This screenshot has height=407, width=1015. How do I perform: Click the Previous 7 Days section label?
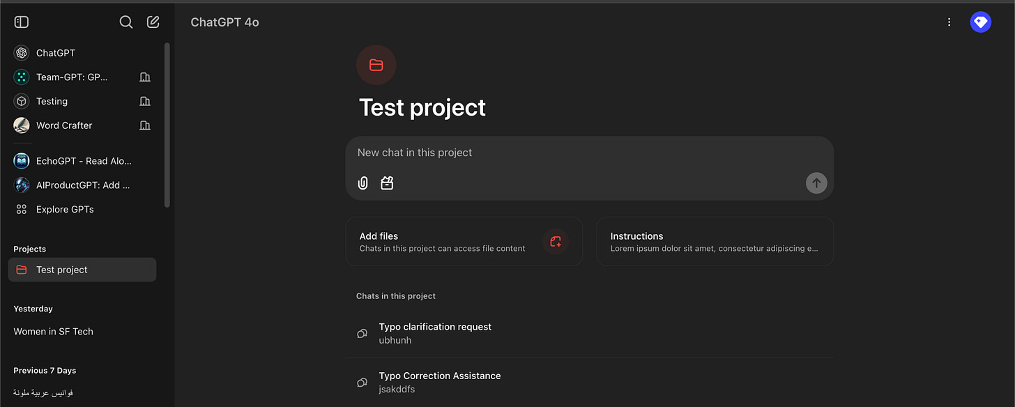(45, 371)
